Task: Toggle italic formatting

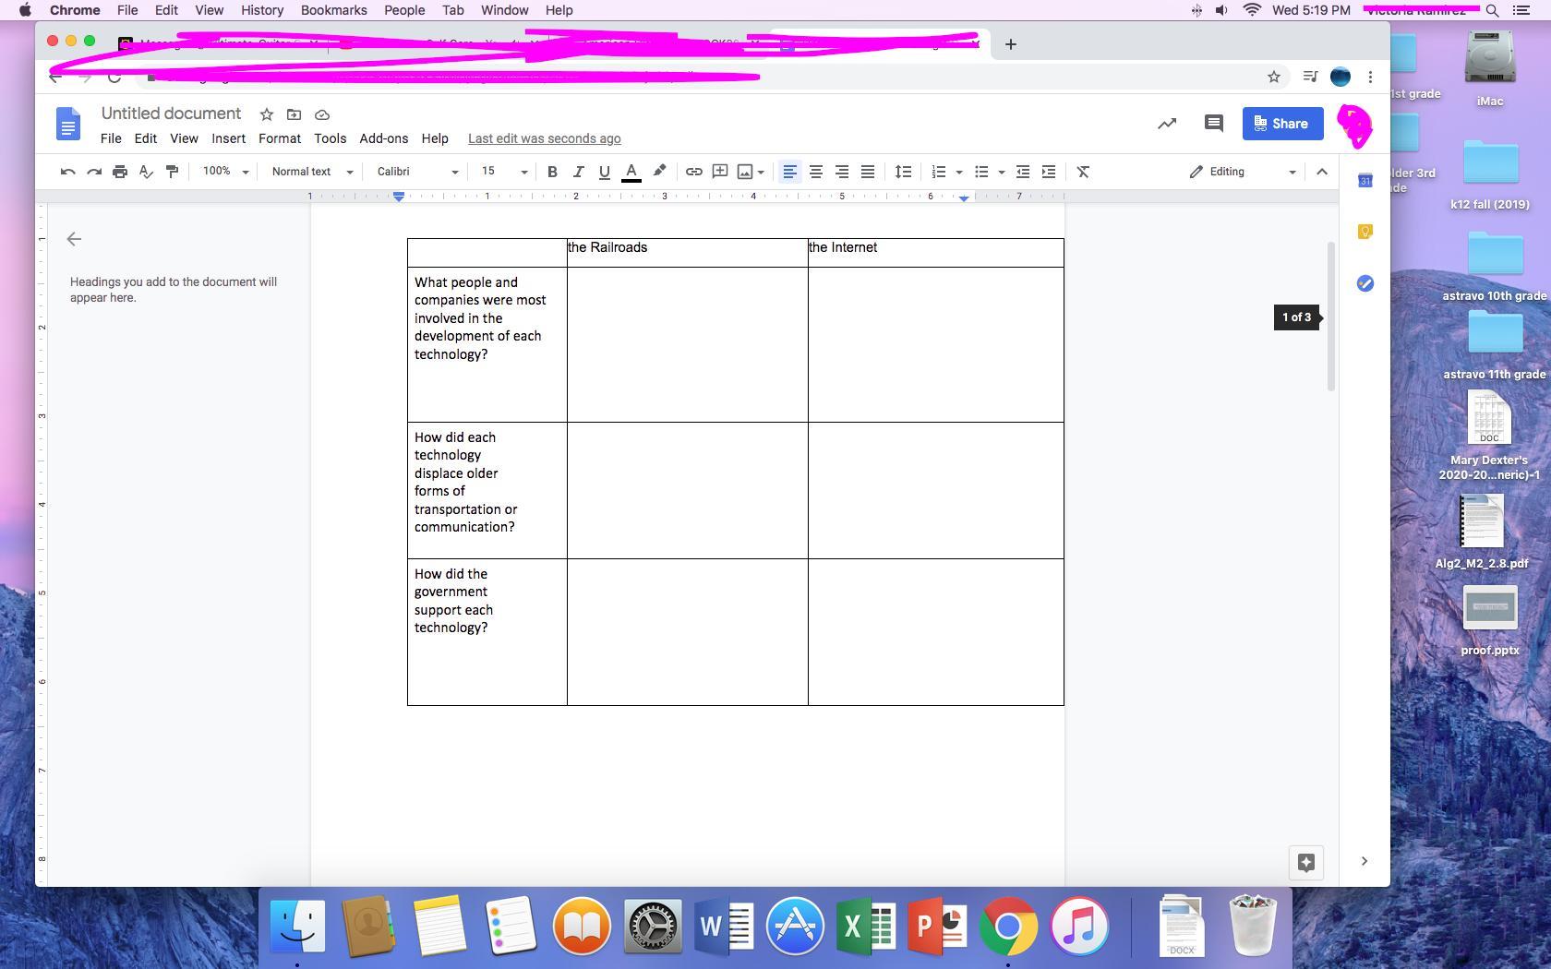Action: pyautogui.click(x=578, y=172)
